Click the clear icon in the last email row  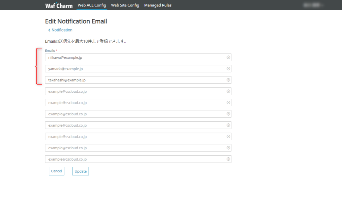point(228,159)
